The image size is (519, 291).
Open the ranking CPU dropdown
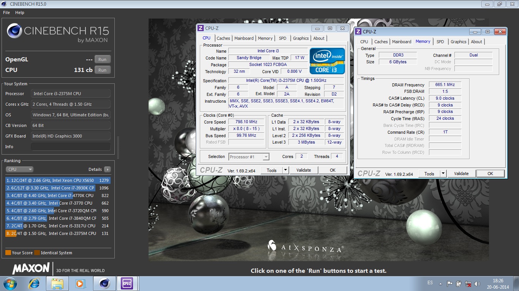click(20, 169)
